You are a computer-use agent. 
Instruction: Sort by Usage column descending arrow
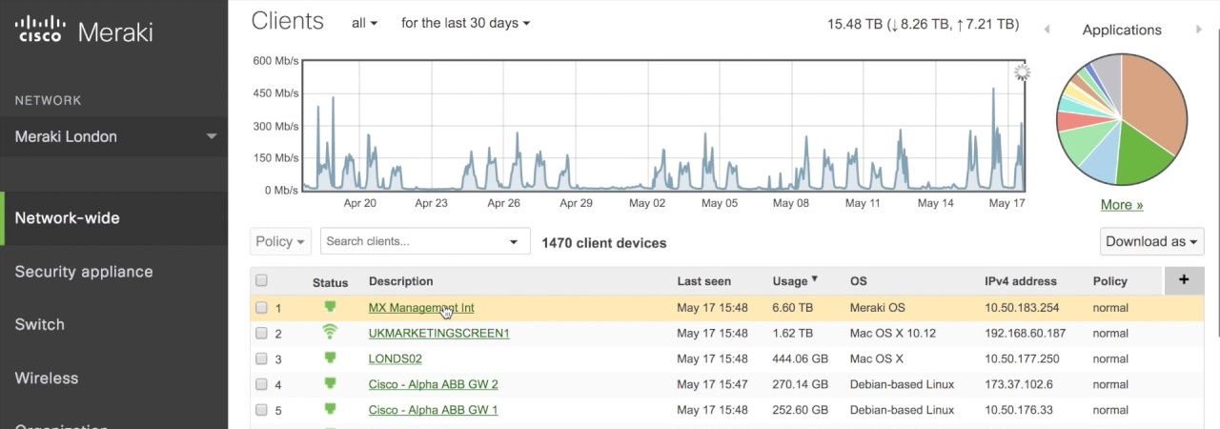(x=815, y=279)
